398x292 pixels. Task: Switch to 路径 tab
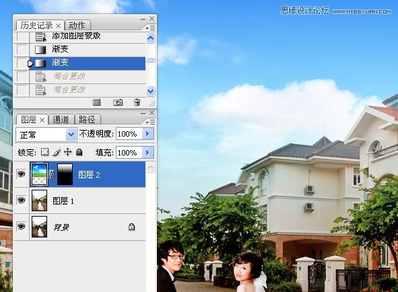(87, 120)
